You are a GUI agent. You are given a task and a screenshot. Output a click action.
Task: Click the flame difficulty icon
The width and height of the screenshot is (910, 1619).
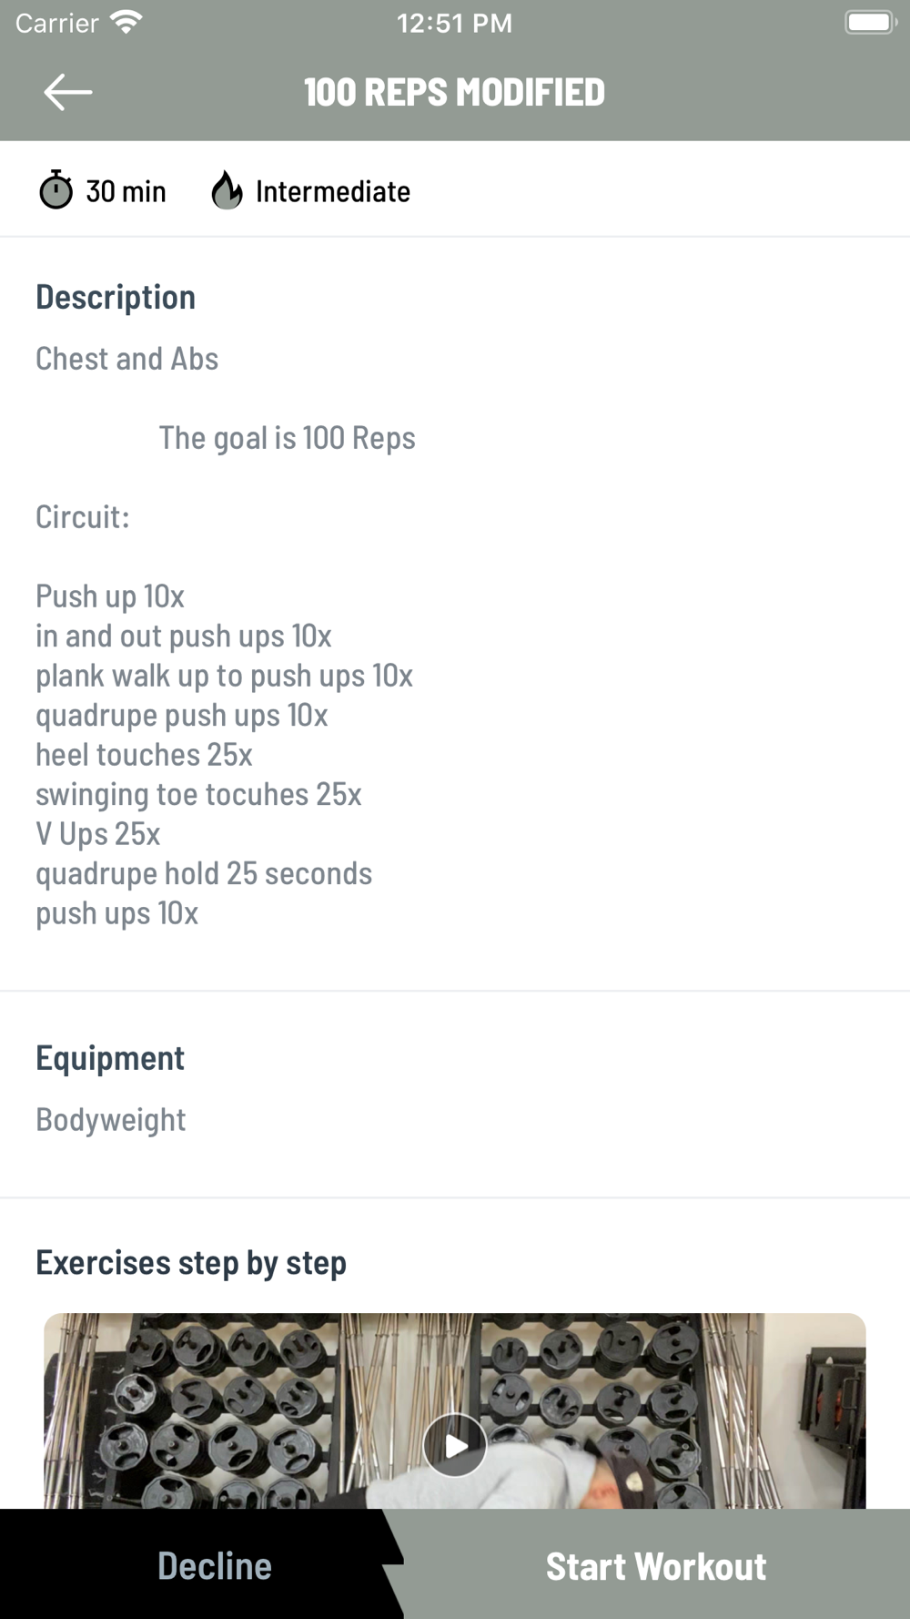coord(227,190)
